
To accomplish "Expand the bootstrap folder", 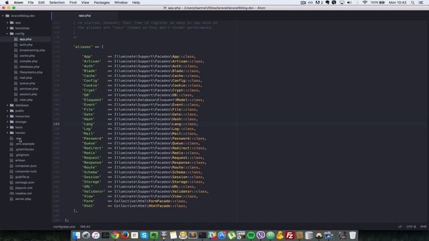I will pyautogui.click(x=7, y=28).
